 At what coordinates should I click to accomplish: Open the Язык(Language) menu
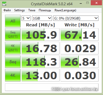pyautogui.click(x=65, y=10)
